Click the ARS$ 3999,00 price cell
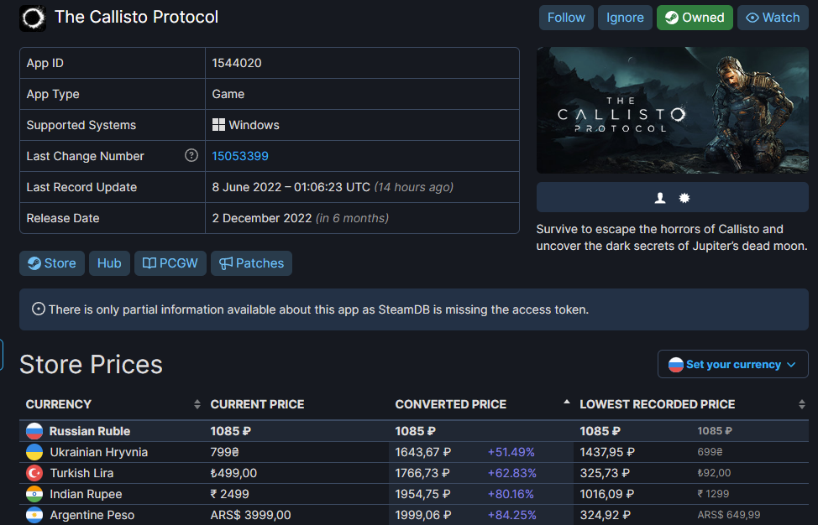Screen dimensions: 818x525 tap(250, 515)
